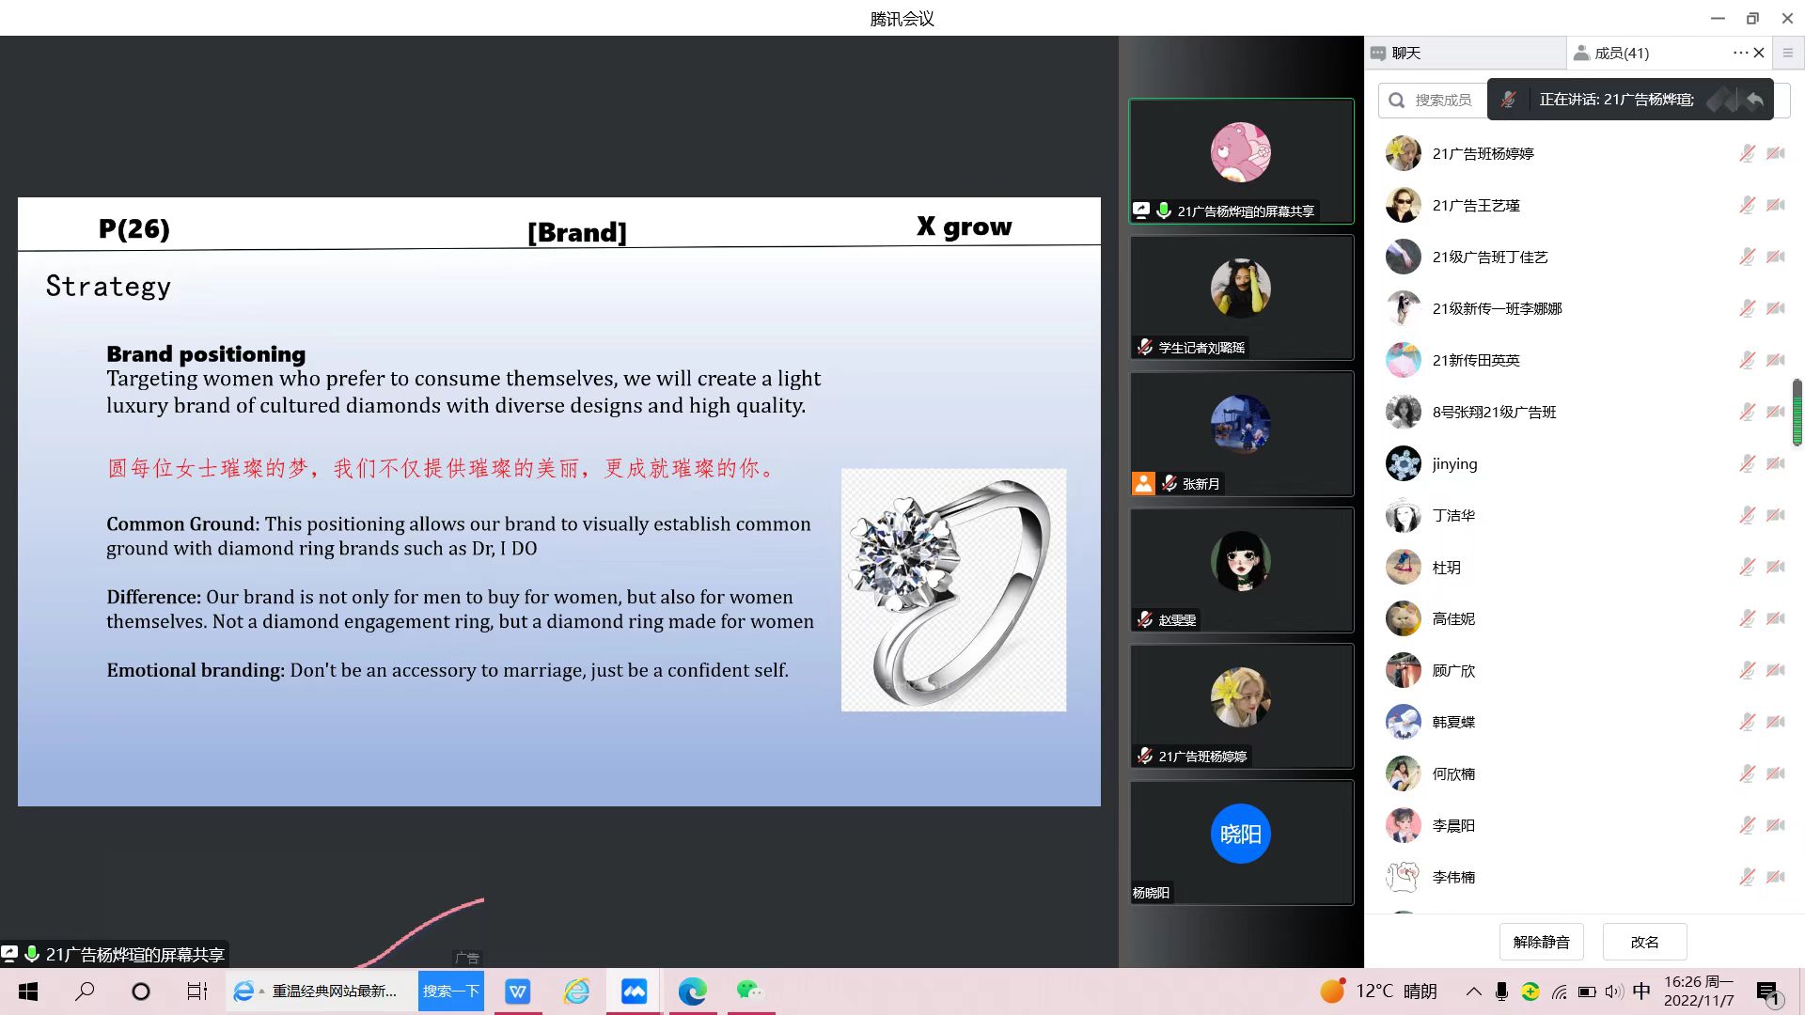Click the camera icon beside 高佳妮
The height and width of the screenshot is (1015, 1805).
pyautogui.click(x=1775, y=618)
